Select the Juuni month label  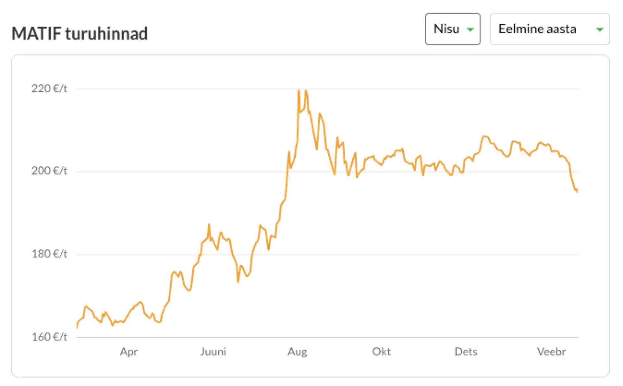coord(213,352)
